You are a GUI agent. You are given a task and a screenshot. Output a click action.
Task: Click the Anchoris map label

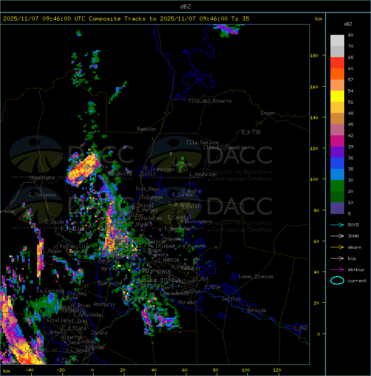tap(104, 304)
